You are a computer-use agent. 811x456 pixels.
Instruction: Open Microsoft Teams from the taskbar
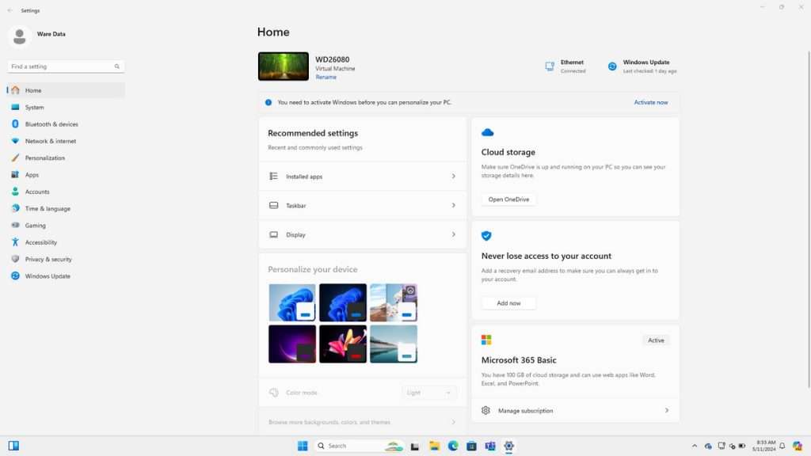click(489, 446)
